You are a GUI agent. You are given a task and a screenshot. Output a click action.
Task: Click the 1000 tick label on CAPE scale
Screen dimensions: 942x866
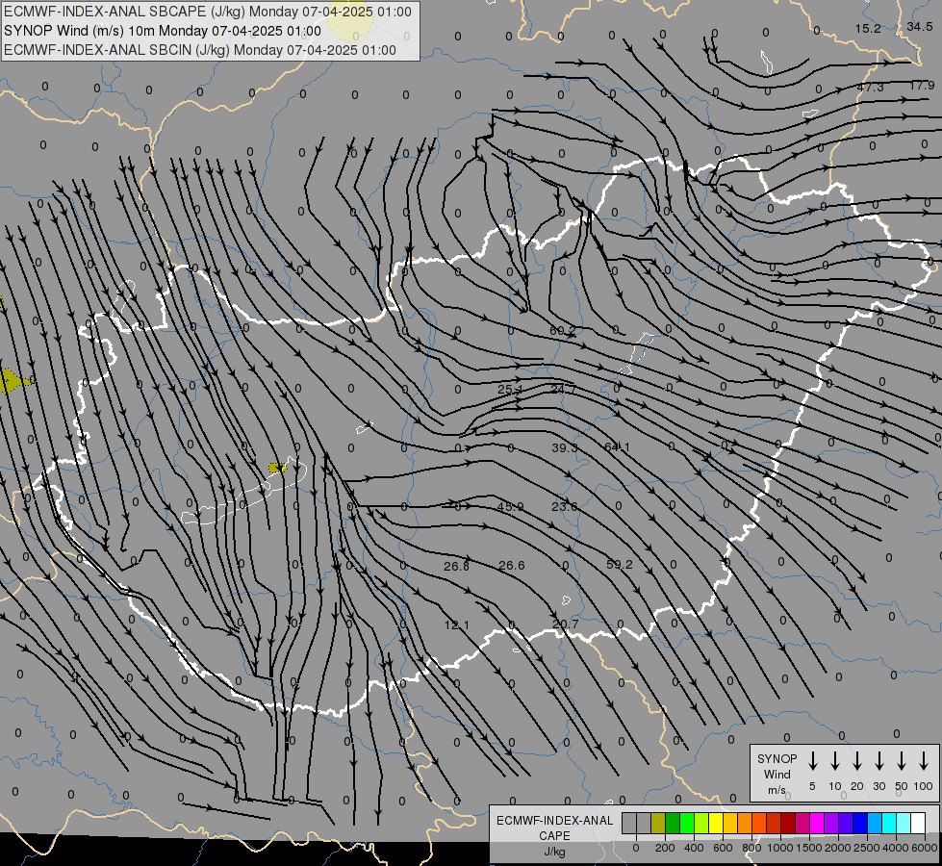tap(779, 848)
